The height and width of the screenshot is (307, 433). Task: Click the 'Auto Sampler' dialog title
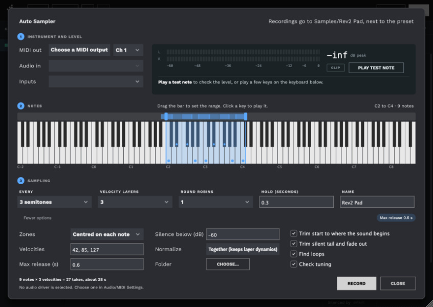coord(37,21)
